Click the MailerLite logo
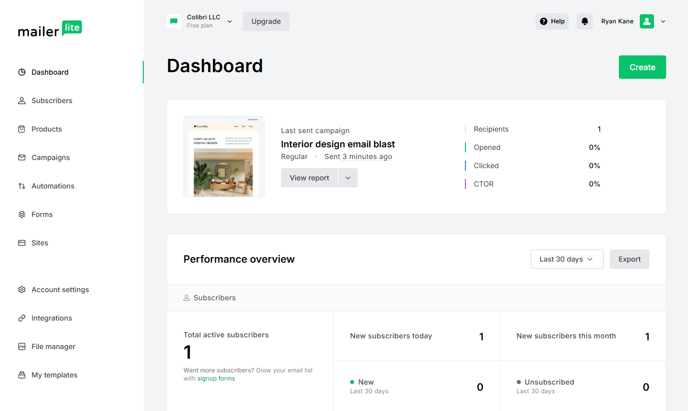This screenshot has width=688, height=411. click(x=50, y=29)
